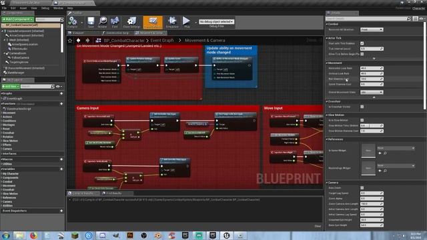Open Firefox from the Windows taskbar
The height and width of the screenshot is (240, 427).
pyautogui.click(x=33, y=235)
